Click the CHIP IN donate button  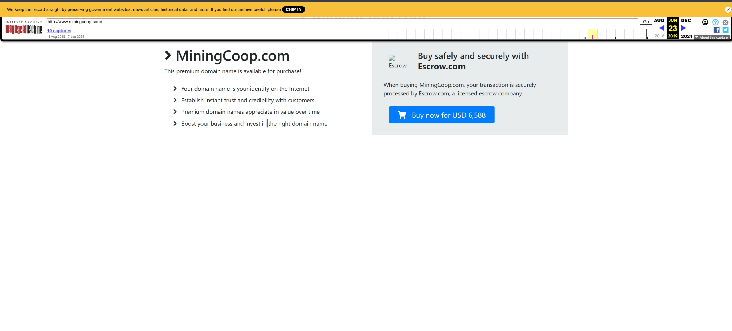(293, 9)
